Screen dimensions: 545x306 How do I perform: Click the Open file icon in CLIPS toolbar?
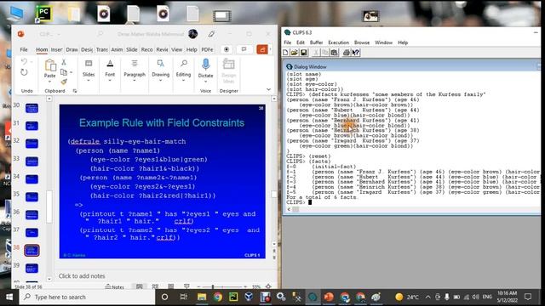pyautogui.click(x=294, y=53)
